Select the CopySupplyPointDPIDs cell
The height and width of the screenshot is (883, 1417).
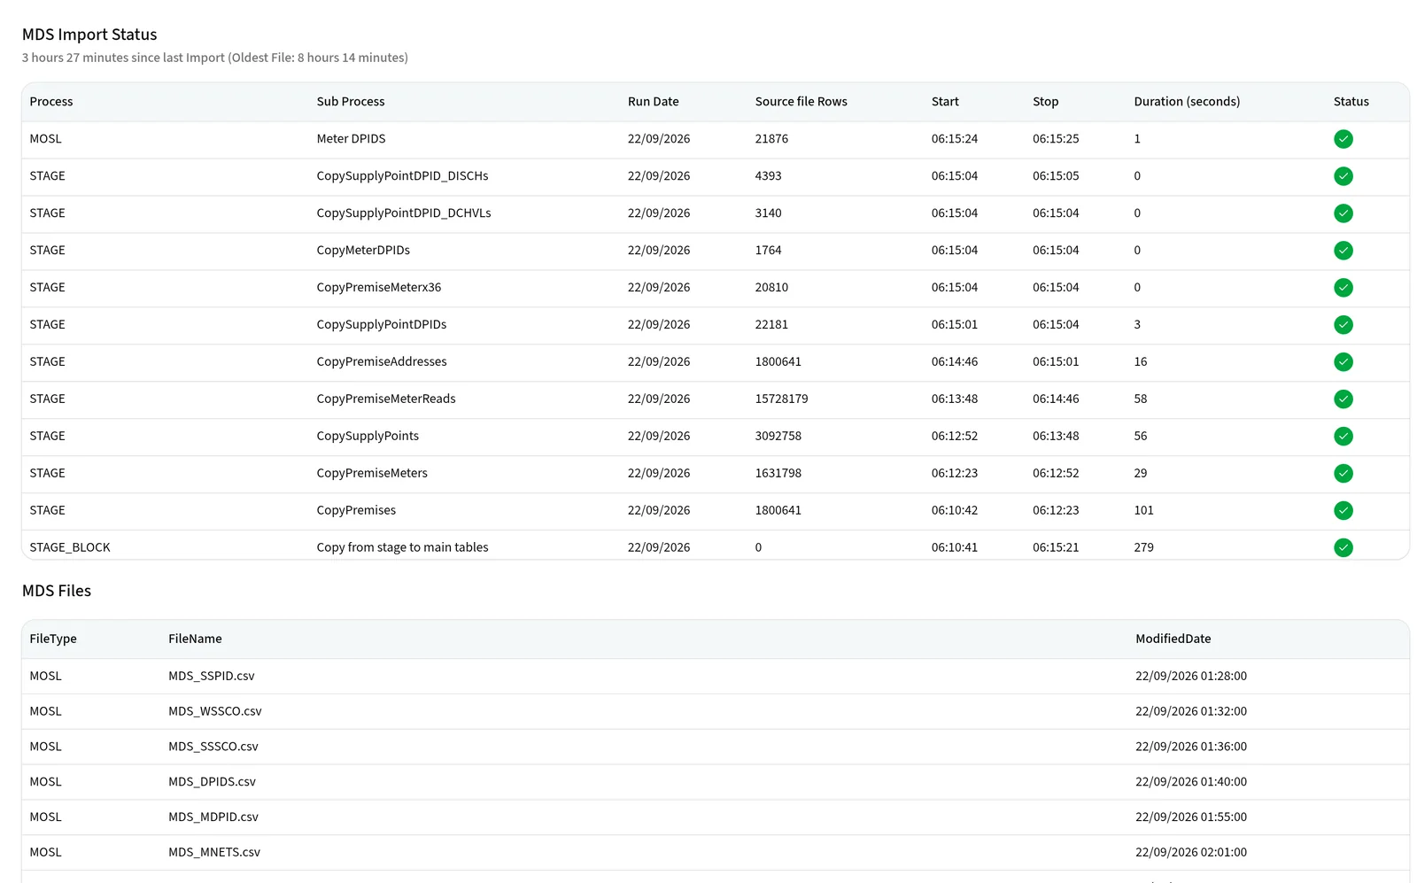pyautogui.click(x=382, y=325)
